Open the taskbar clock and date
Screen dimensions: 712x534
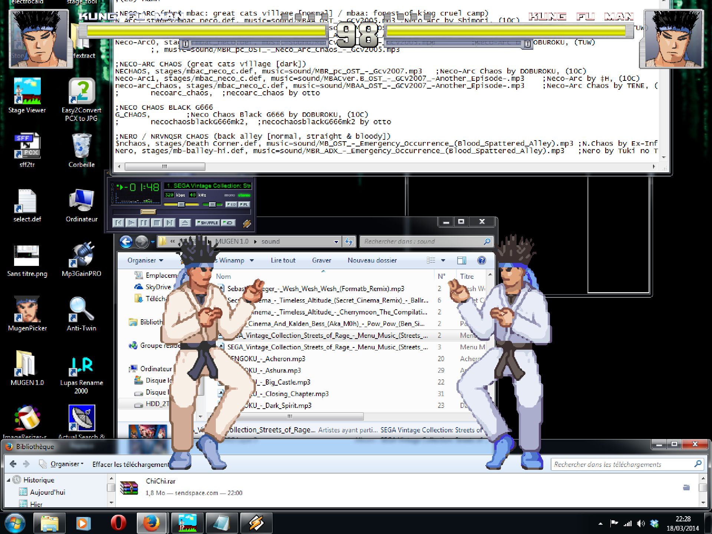(x=682, y=523)
